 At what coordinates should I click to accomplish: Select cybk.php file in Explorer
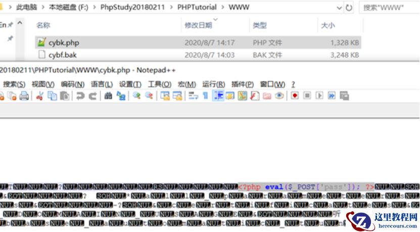click(198, 42)
